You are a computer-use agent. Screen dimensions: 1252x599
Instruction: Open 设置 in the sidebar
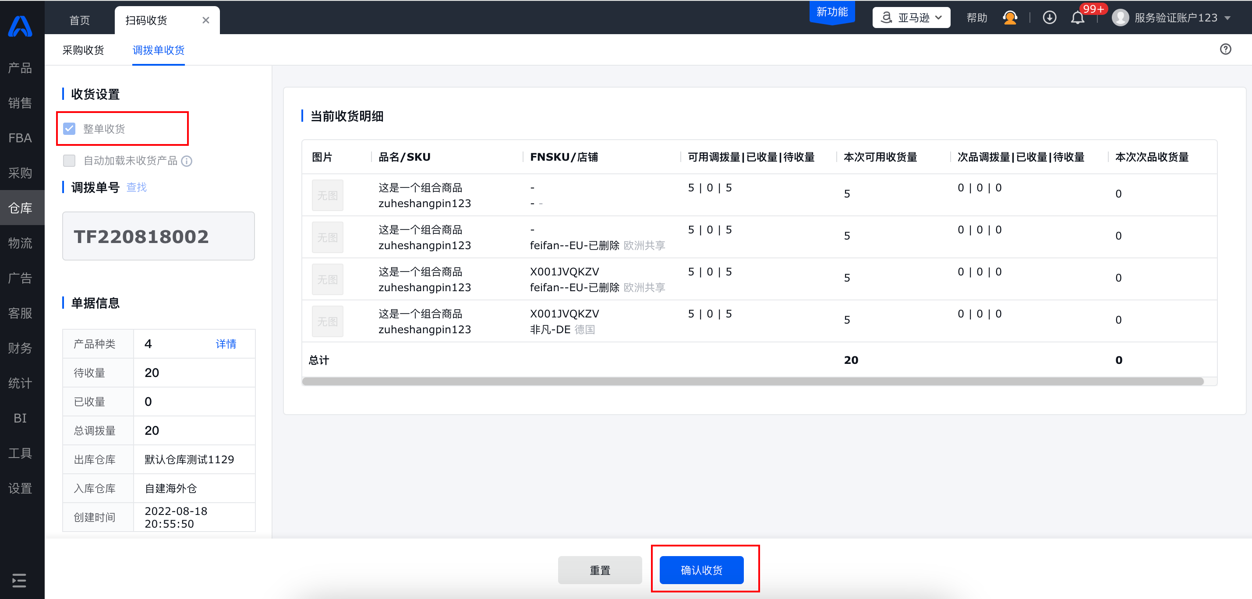pos(20,488)
